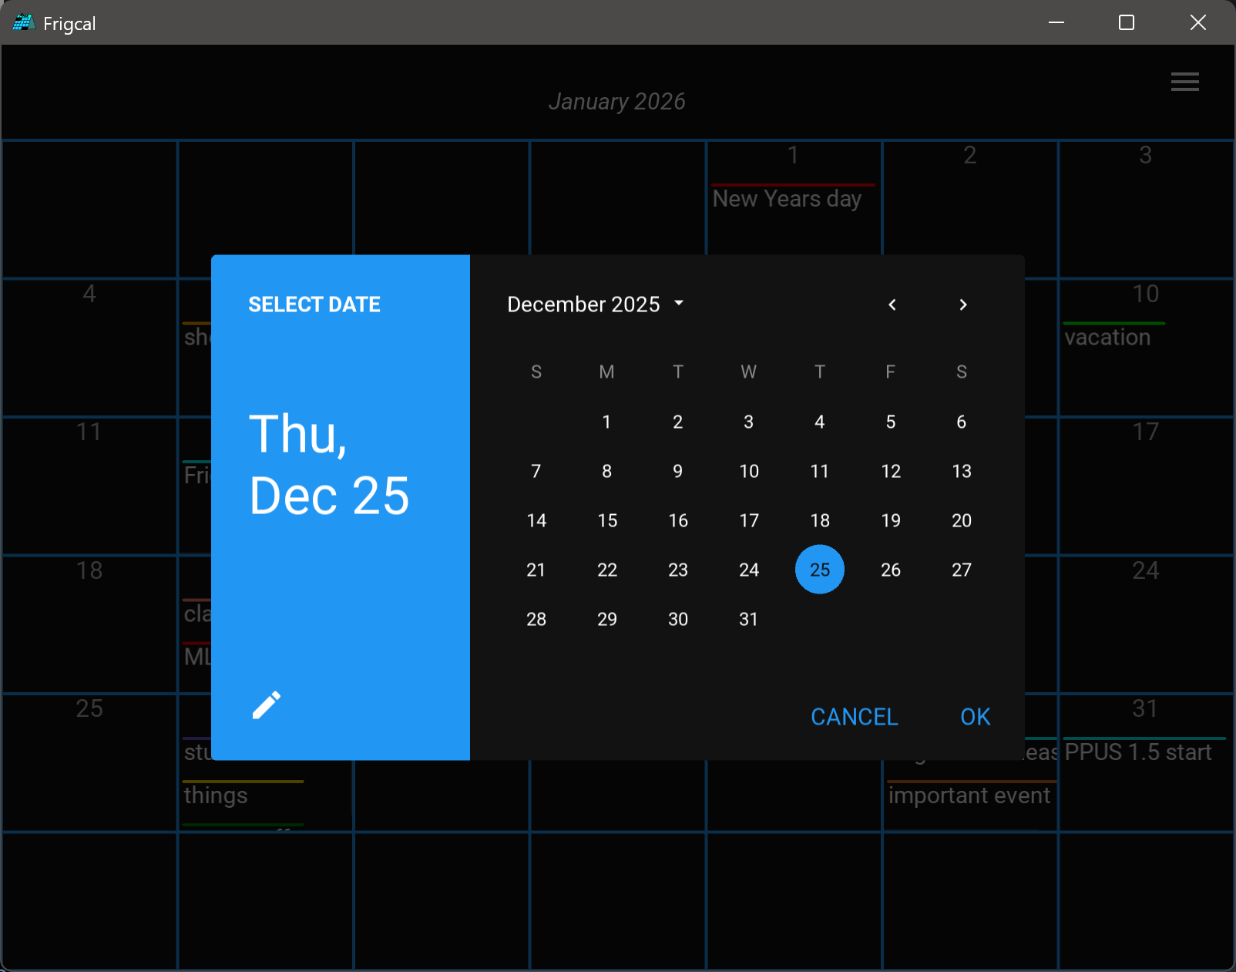Viewport: 1236px width, 972px height.
Task: Pick December 1 in the calendar grid
Action: point(606,422)
